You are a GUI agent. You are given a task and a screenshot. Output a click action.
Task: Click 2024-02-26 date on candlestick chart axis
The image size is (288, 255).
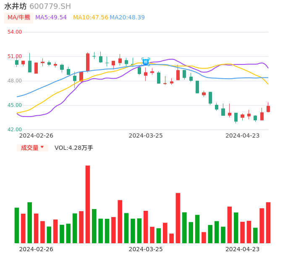click(x=36, y=135)
